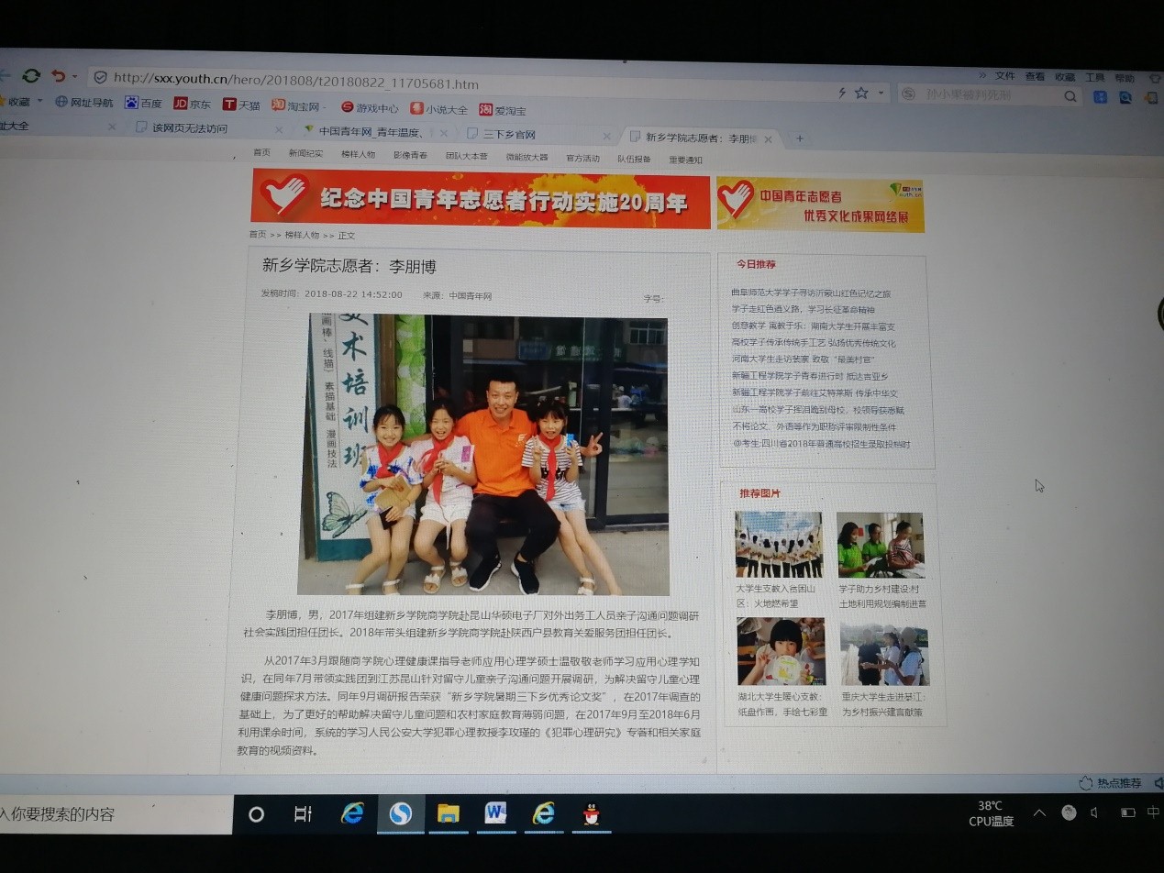Screen dimensions: 1164x873
Task: Close the 新乡学院志愿者 tab
Action: [x=769, y=139]
